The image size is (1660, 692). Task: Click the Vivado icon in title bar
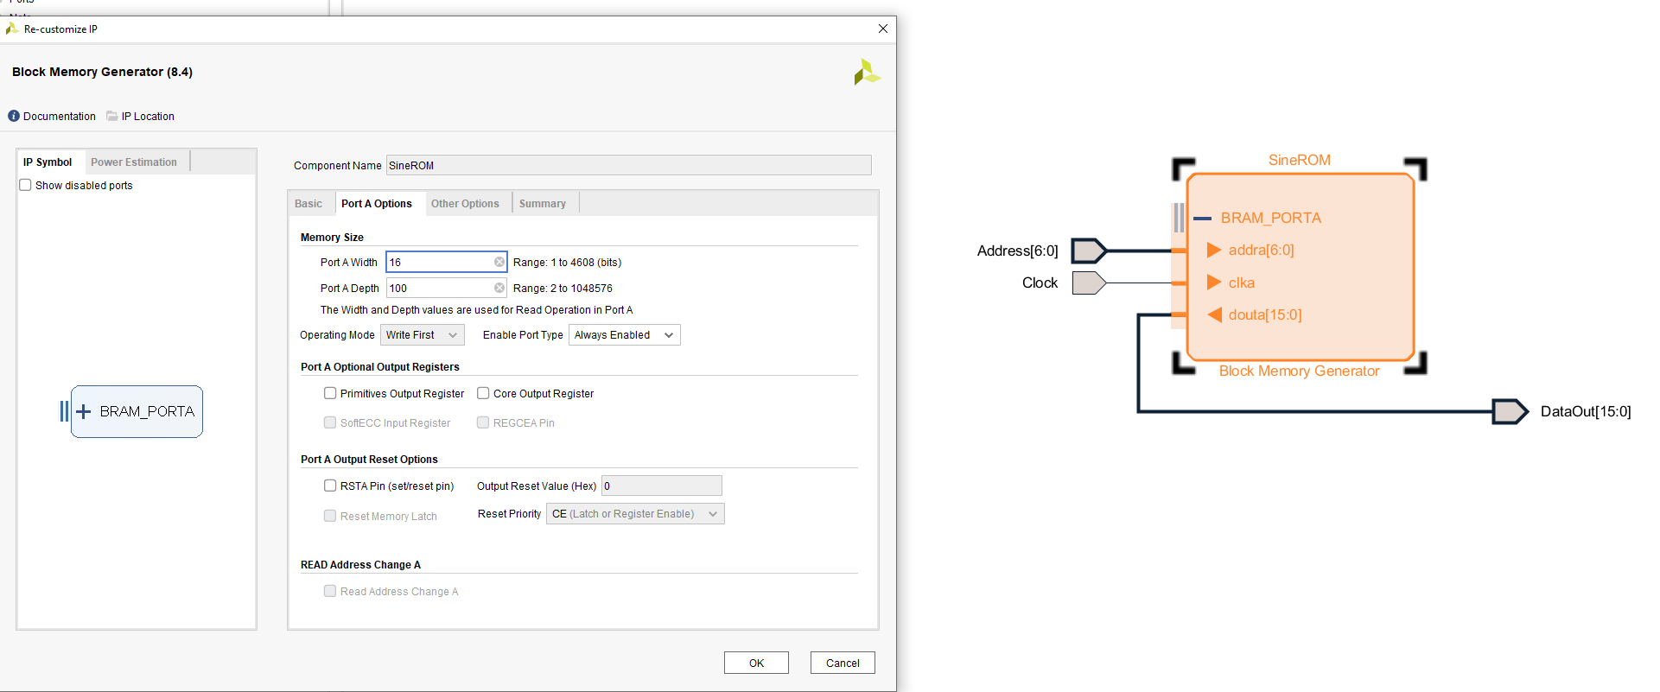(12, 29)
